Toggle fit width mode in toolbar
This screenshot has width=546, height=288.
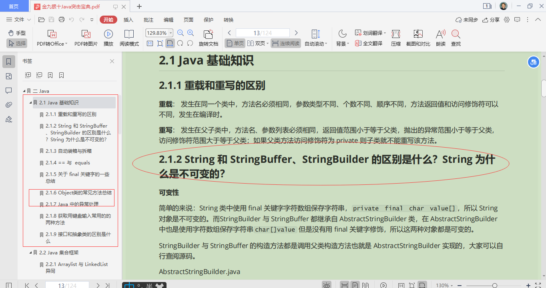[170, 43]
